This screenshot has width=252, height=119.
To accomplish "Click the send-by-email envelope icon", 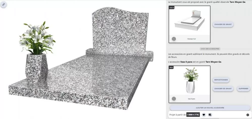I will click(x=210, y=115).
